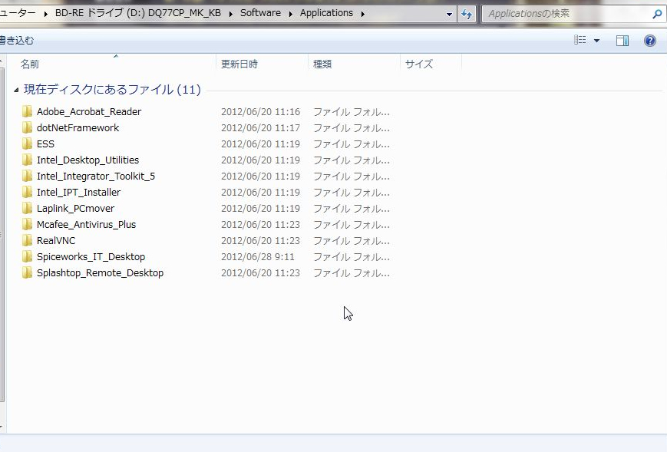Click the 2012/06/20 11:17 date cell
This screenshot has width=667, height=452.
260,127
